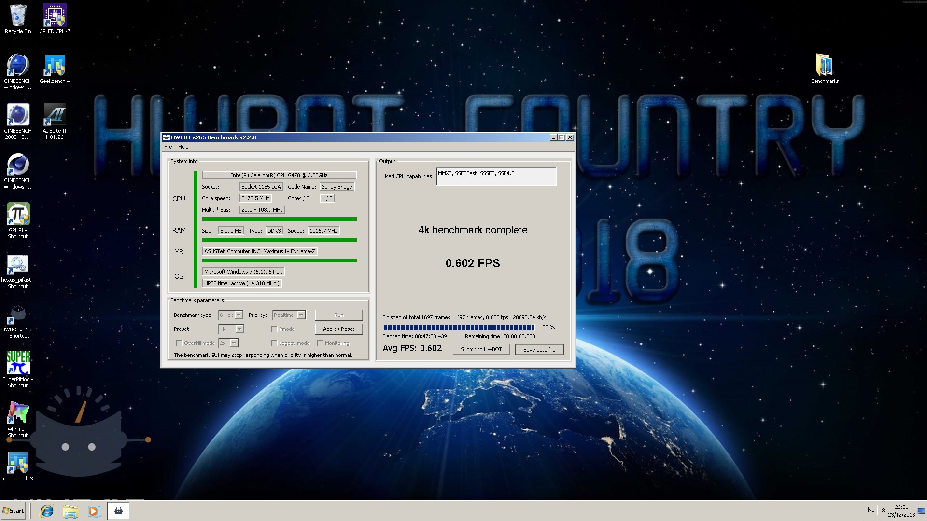Open the SuperPiMod shortcut icon
The image size is (927, 521).
(x=18, y=370)
